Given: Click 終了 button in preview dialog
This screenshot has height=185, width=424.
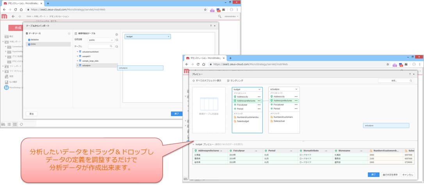Looking at the screenshot, I should pos(374,175).
